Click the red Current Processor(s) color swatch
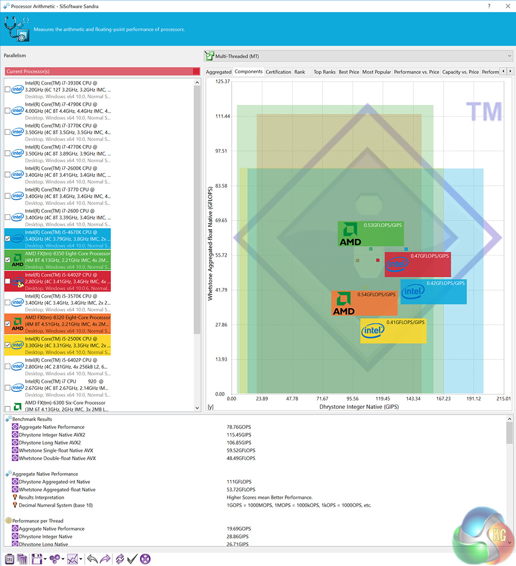516x566 pixels. (196, 71)
